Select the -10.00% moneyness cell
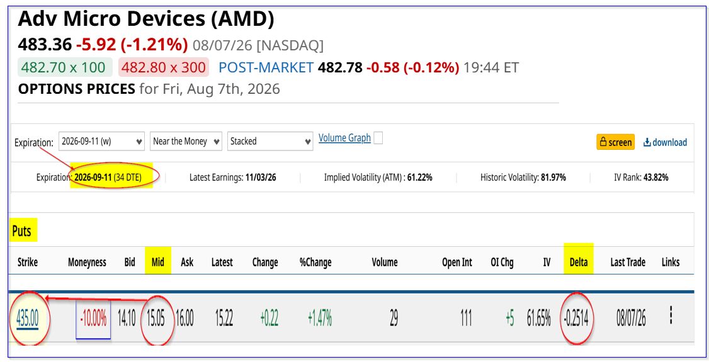Image resolution: width=709 pixels, height=362 pixels. (x=93, y=319)
